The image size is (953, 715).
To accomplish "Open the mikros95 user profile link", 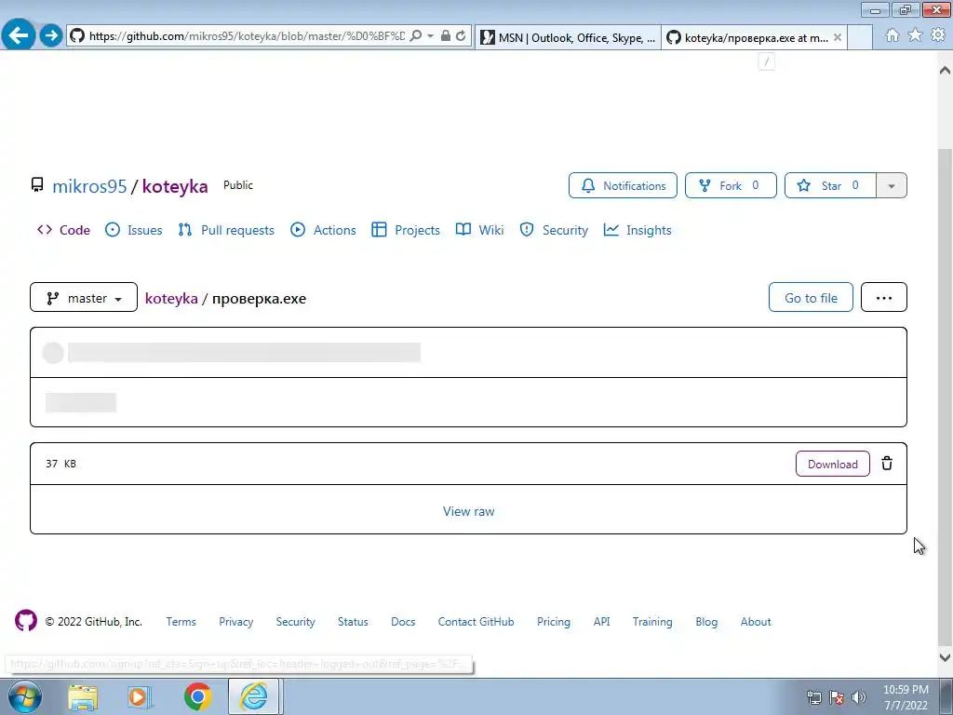I will [x=89, y=186].
